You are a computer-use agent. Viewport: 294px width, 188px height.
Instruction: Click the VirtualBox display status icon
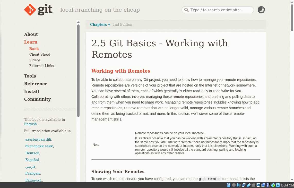tap(258, 185)
